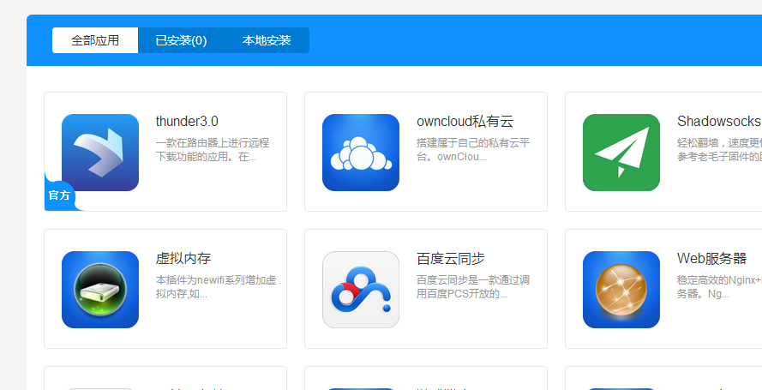Open the Shadowsocks paper plane icon

pos(621,153)
